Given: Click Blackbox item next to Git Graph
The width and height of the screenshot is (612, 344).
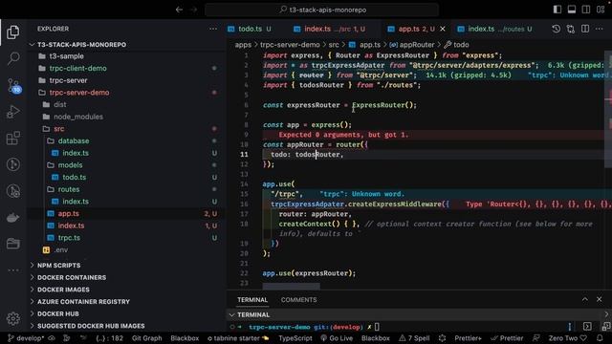Looking at the screenshot, I should tap(185, 338).
